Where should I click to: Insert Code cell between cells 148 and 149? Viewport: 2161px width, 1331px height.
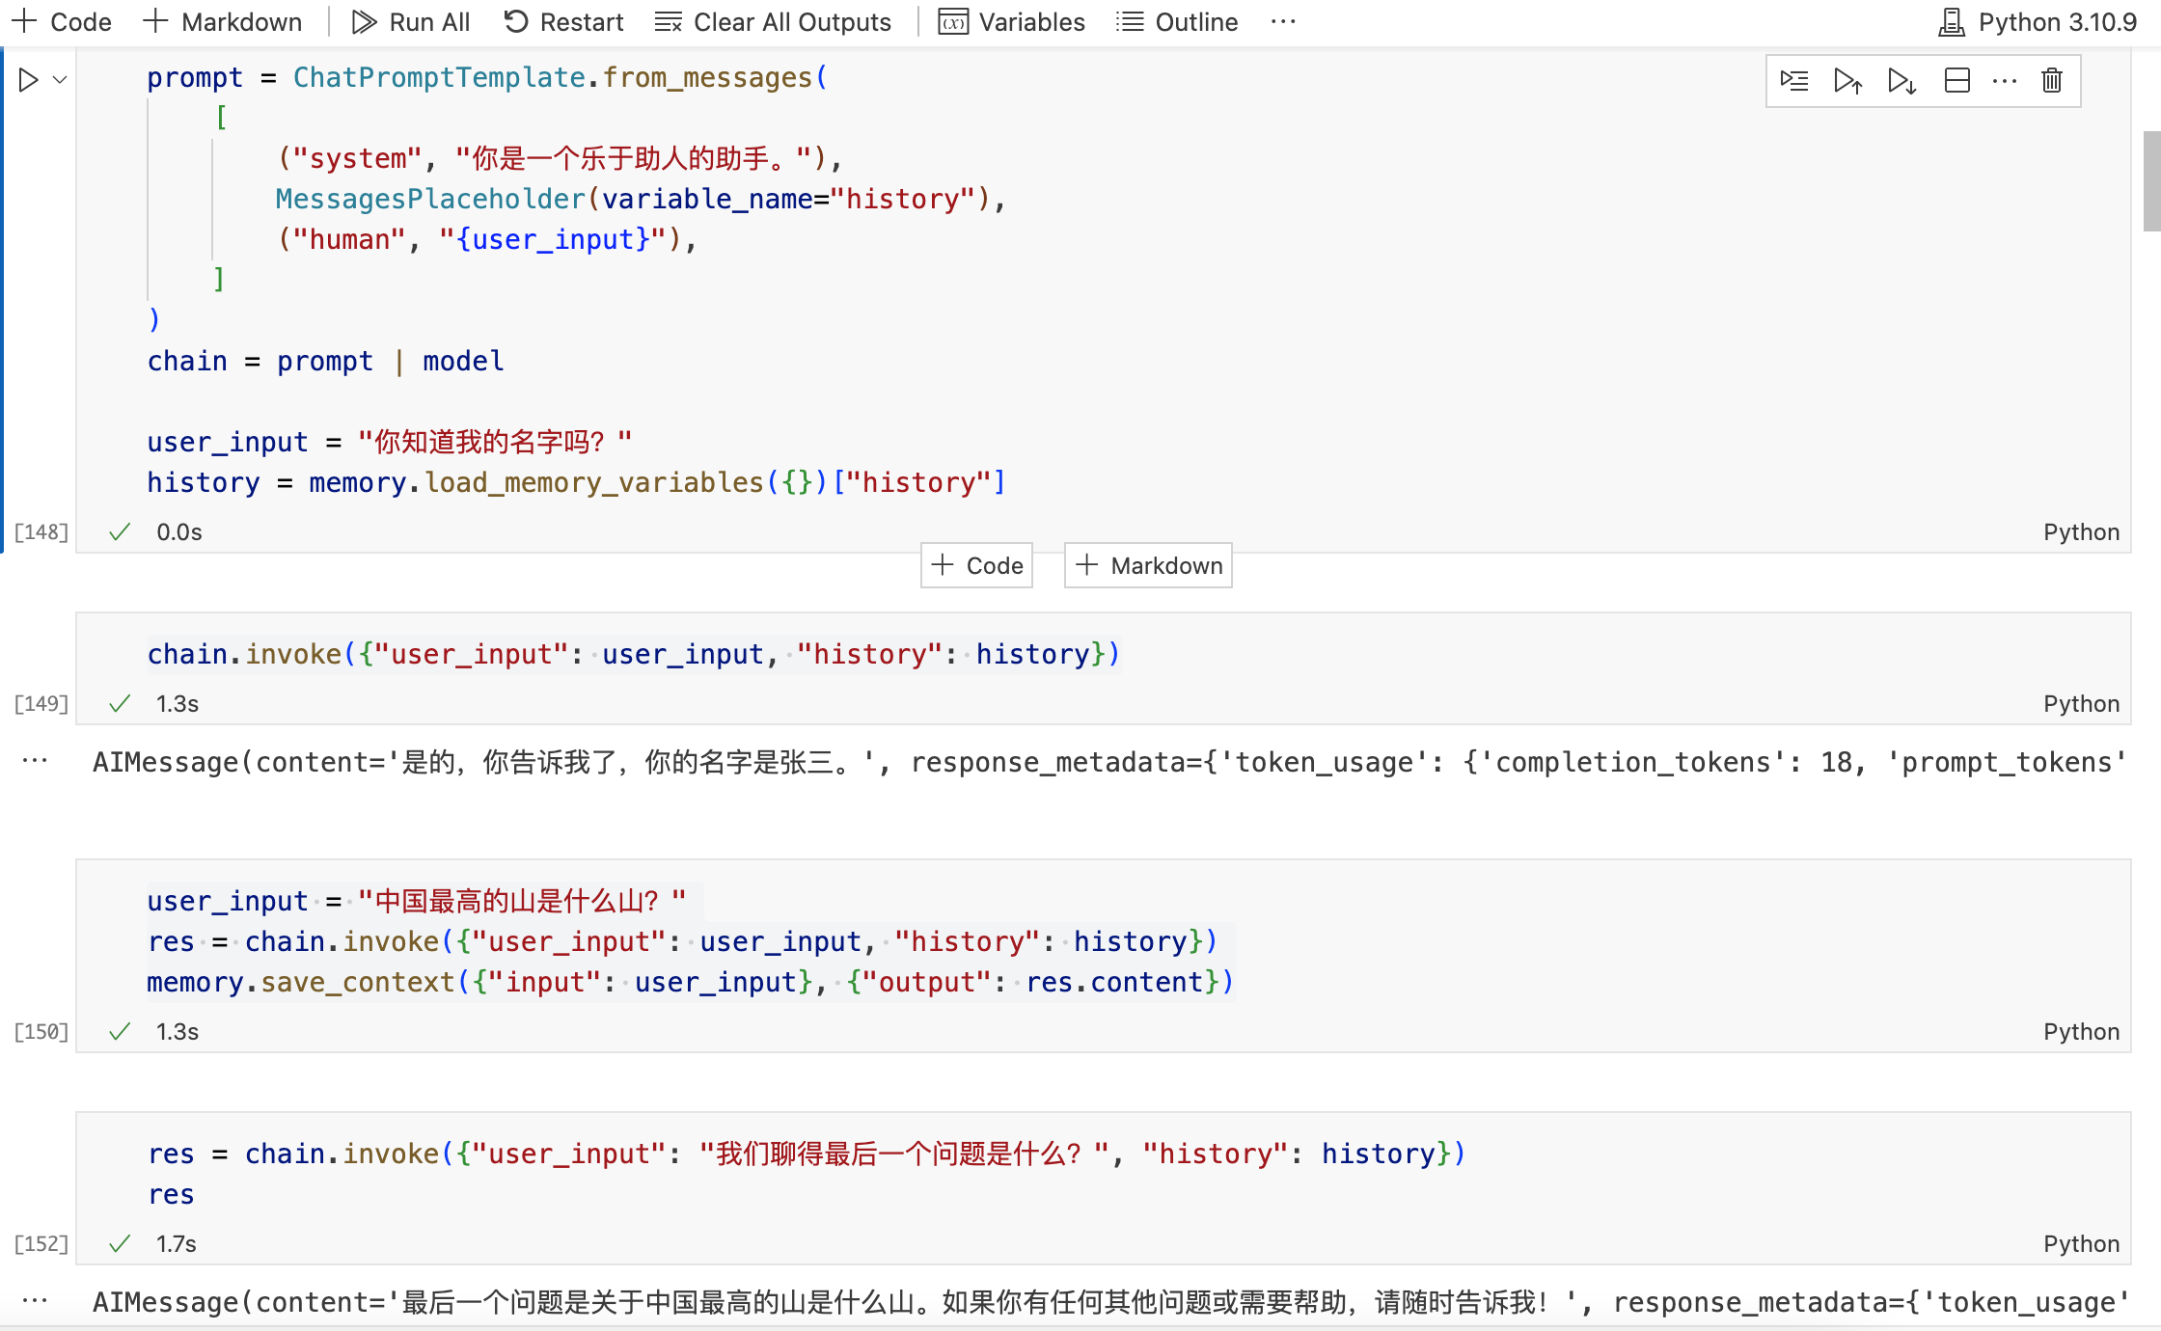tap(977, 565)
